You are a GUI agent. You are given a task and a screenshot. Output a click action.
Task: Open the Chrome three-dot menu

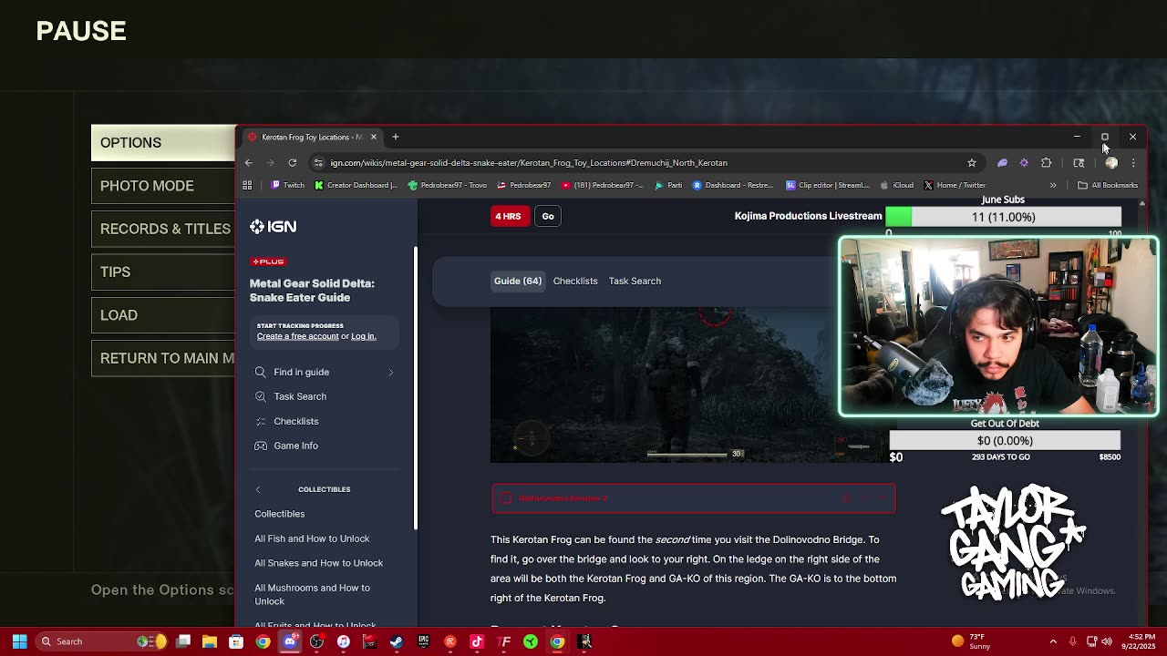(x=1133, y=163)
